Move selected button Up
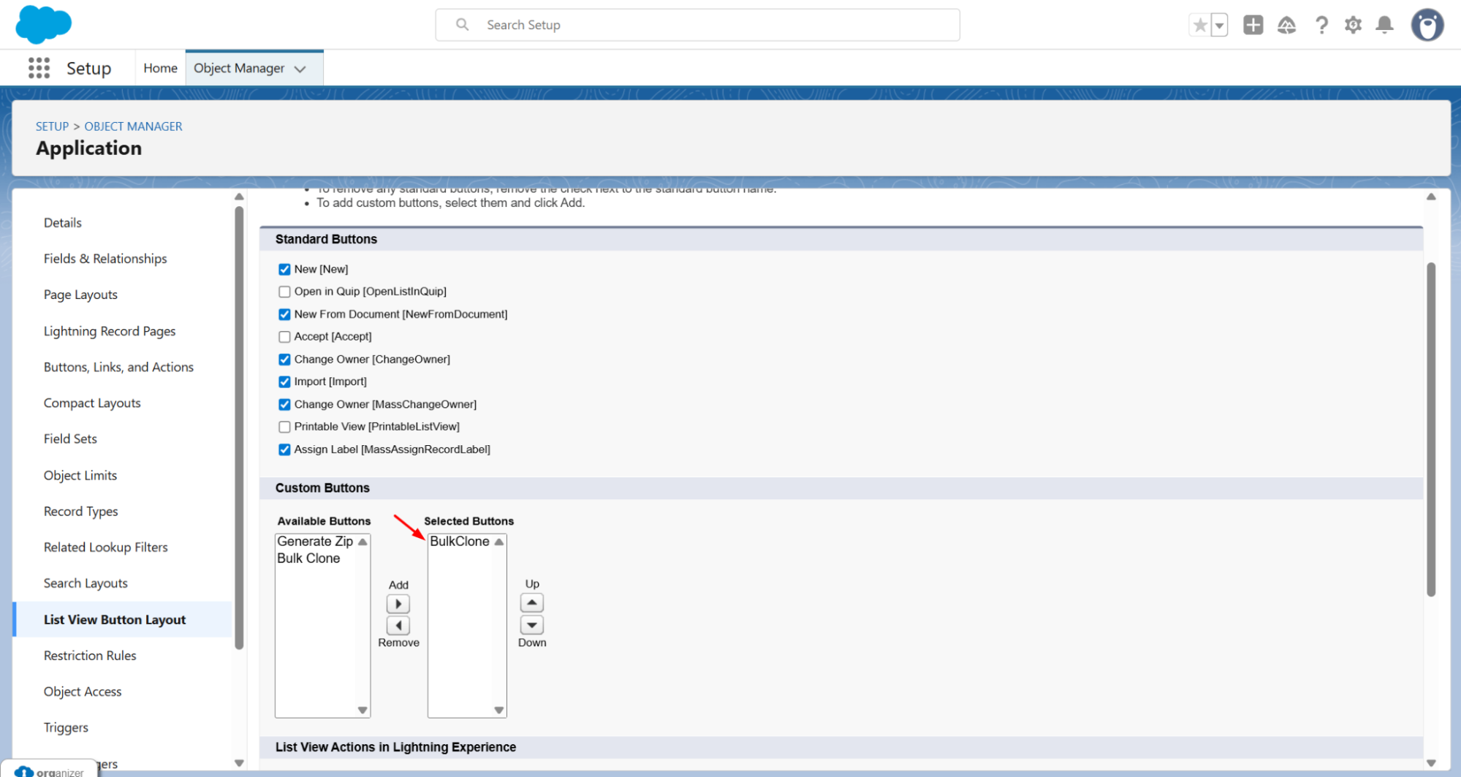Screen dimensions: 1461x777 [531, 603]
